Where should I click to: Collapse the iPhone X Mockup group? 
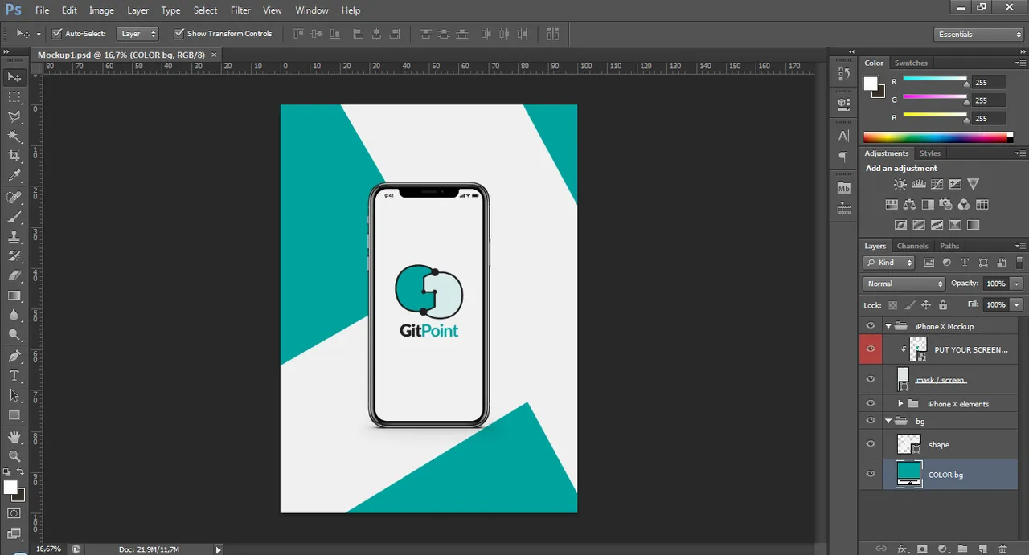click(888, 326)
